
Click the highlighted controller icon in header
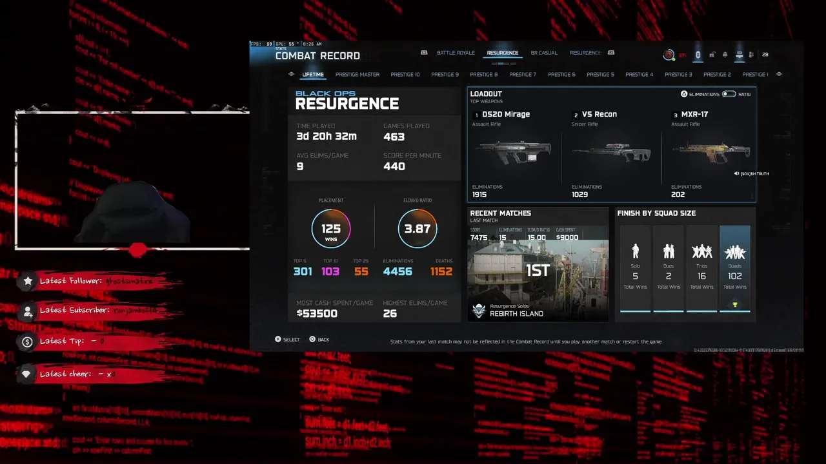pos(698,55)
